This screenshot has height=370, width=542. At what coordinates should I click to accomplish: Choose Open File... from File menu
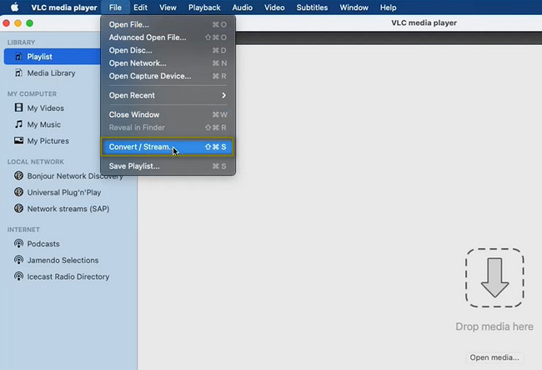tap(168, 24)
